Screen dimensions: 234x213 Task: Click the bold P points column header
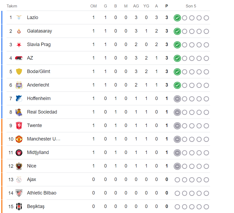point(167,6)
